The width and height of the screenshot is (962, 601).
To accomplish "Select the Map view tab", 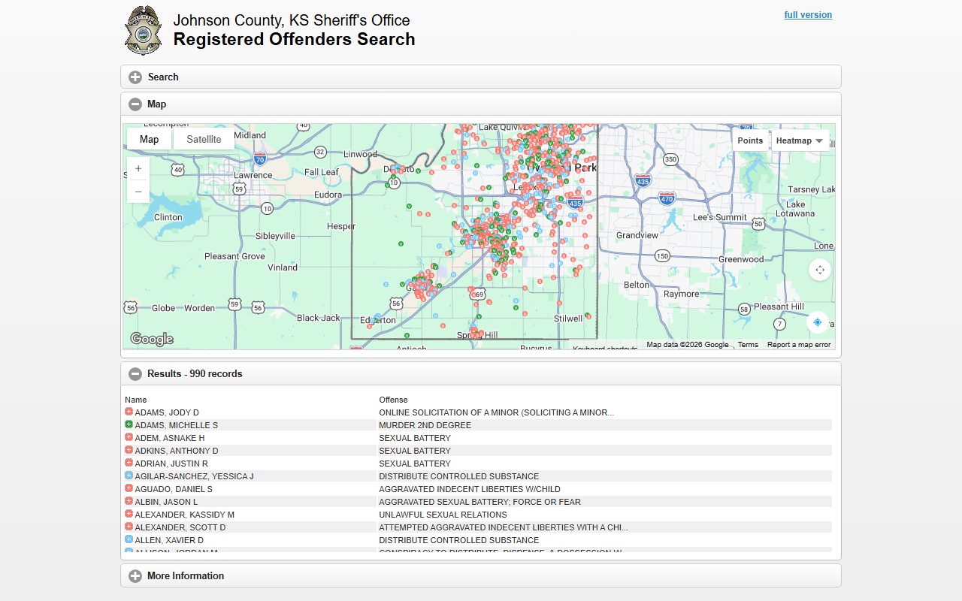I will coord(149,139).
